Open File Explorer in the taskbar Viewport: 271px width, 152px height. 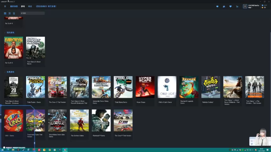pos(13,150)
